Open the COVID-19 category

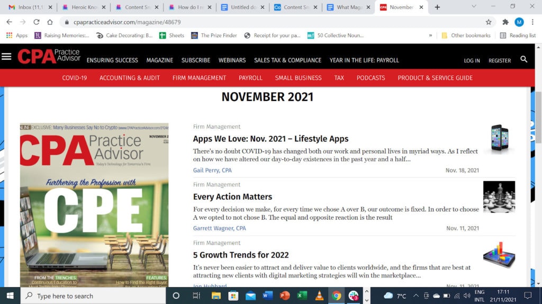[74, 78]
